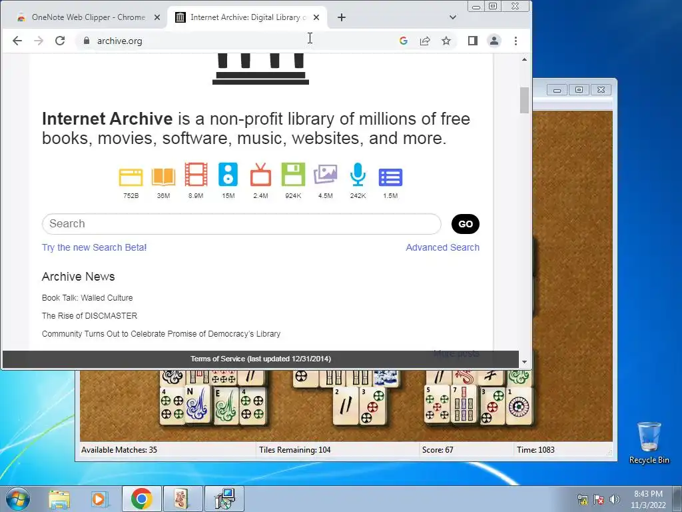
Task: Toggle Chrome side panel icon
Action: (x=473, y=41)
